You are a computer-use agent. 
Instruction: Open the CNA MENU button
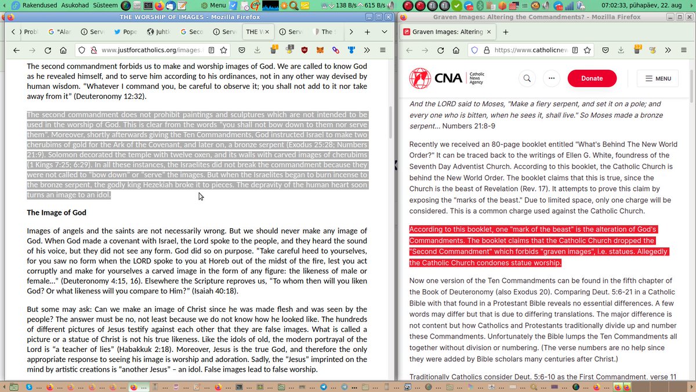(657, 78)
